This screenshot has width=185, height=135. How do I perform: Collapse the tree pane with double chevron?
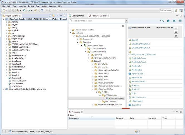pos(123,26)
